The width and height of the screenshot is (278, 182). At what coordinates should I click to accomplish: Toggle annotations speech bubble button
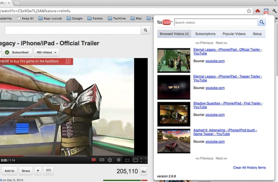click(94, 160)
